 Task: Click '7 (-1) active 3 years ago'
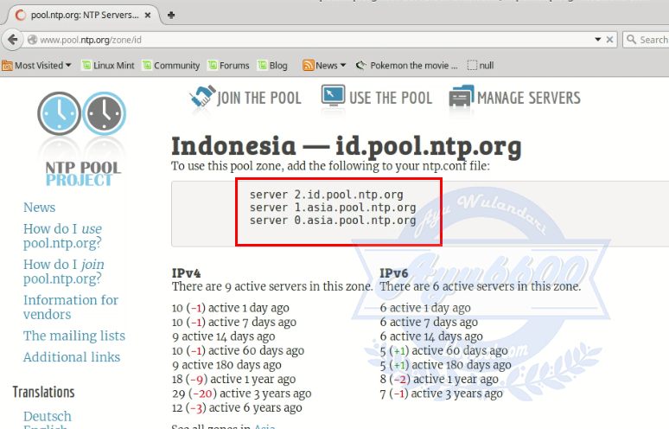pos(441,394)
